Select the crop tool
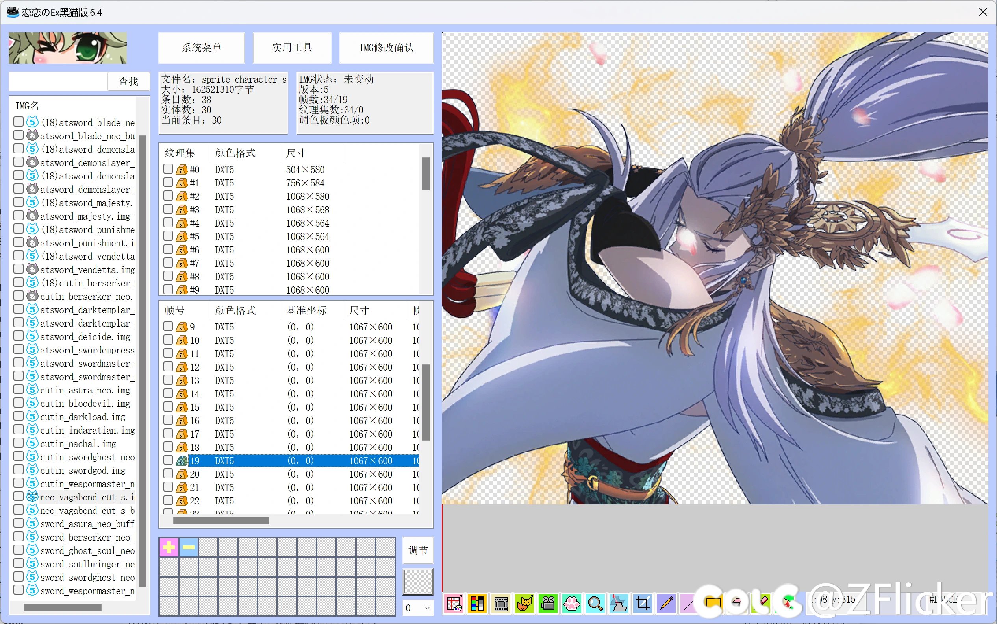 coord(643,604)
